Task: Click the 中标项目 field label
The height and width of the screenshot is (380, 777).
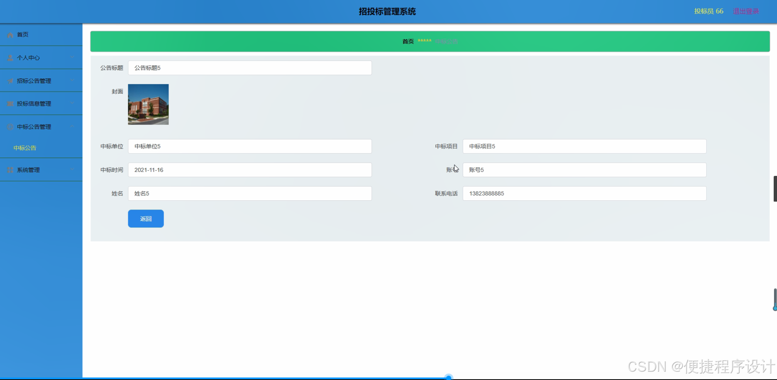Action: click(446, 146)
